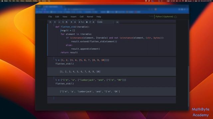The image size is (213, 119).
Task: Click 'result.extend(flatten_std(element))' line
Action: [94, 41]
